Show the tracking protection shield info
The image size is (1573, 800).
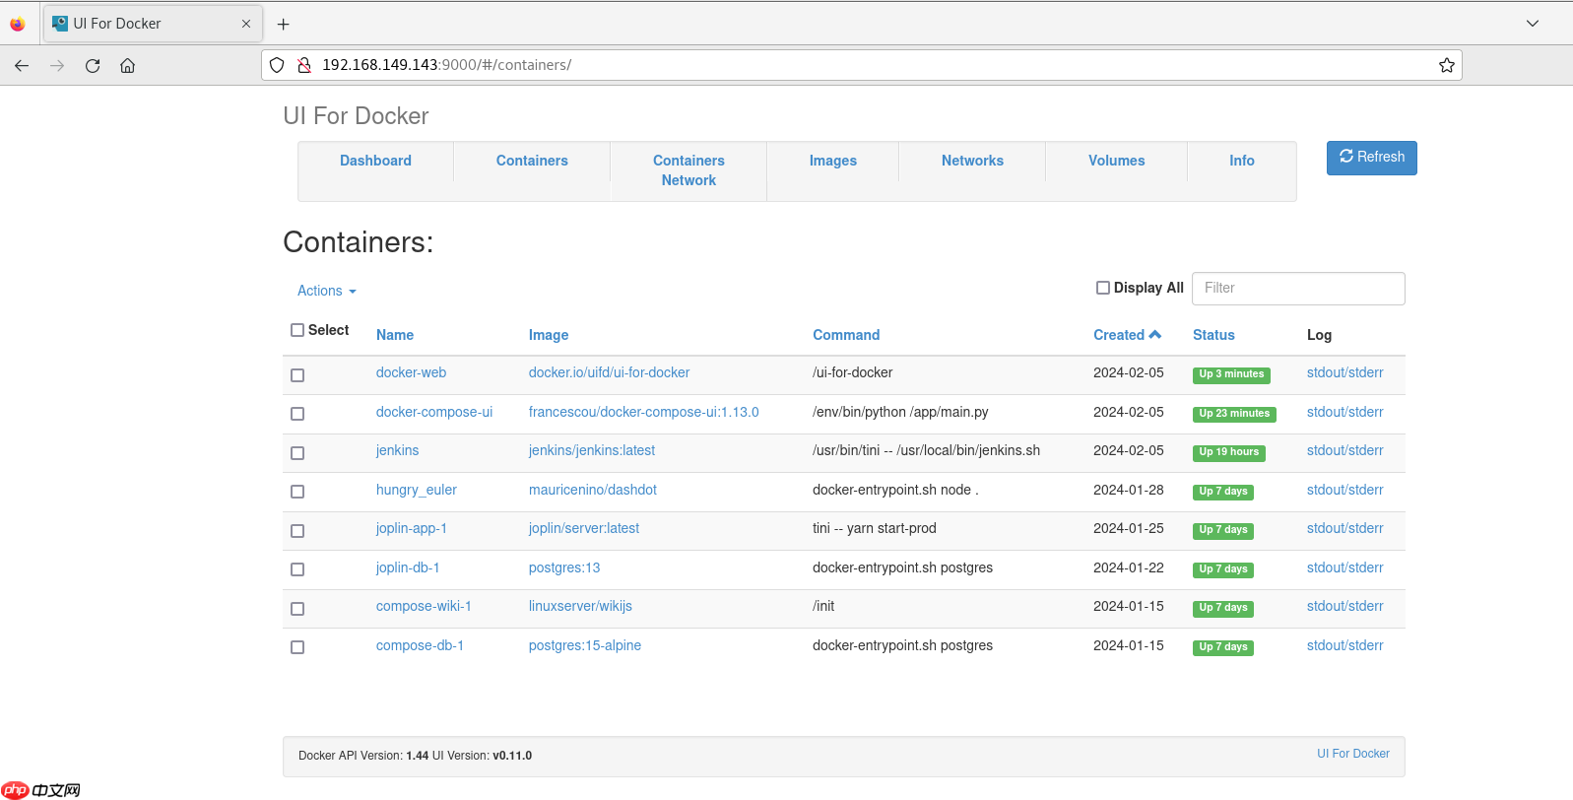[x=277, y=65]
